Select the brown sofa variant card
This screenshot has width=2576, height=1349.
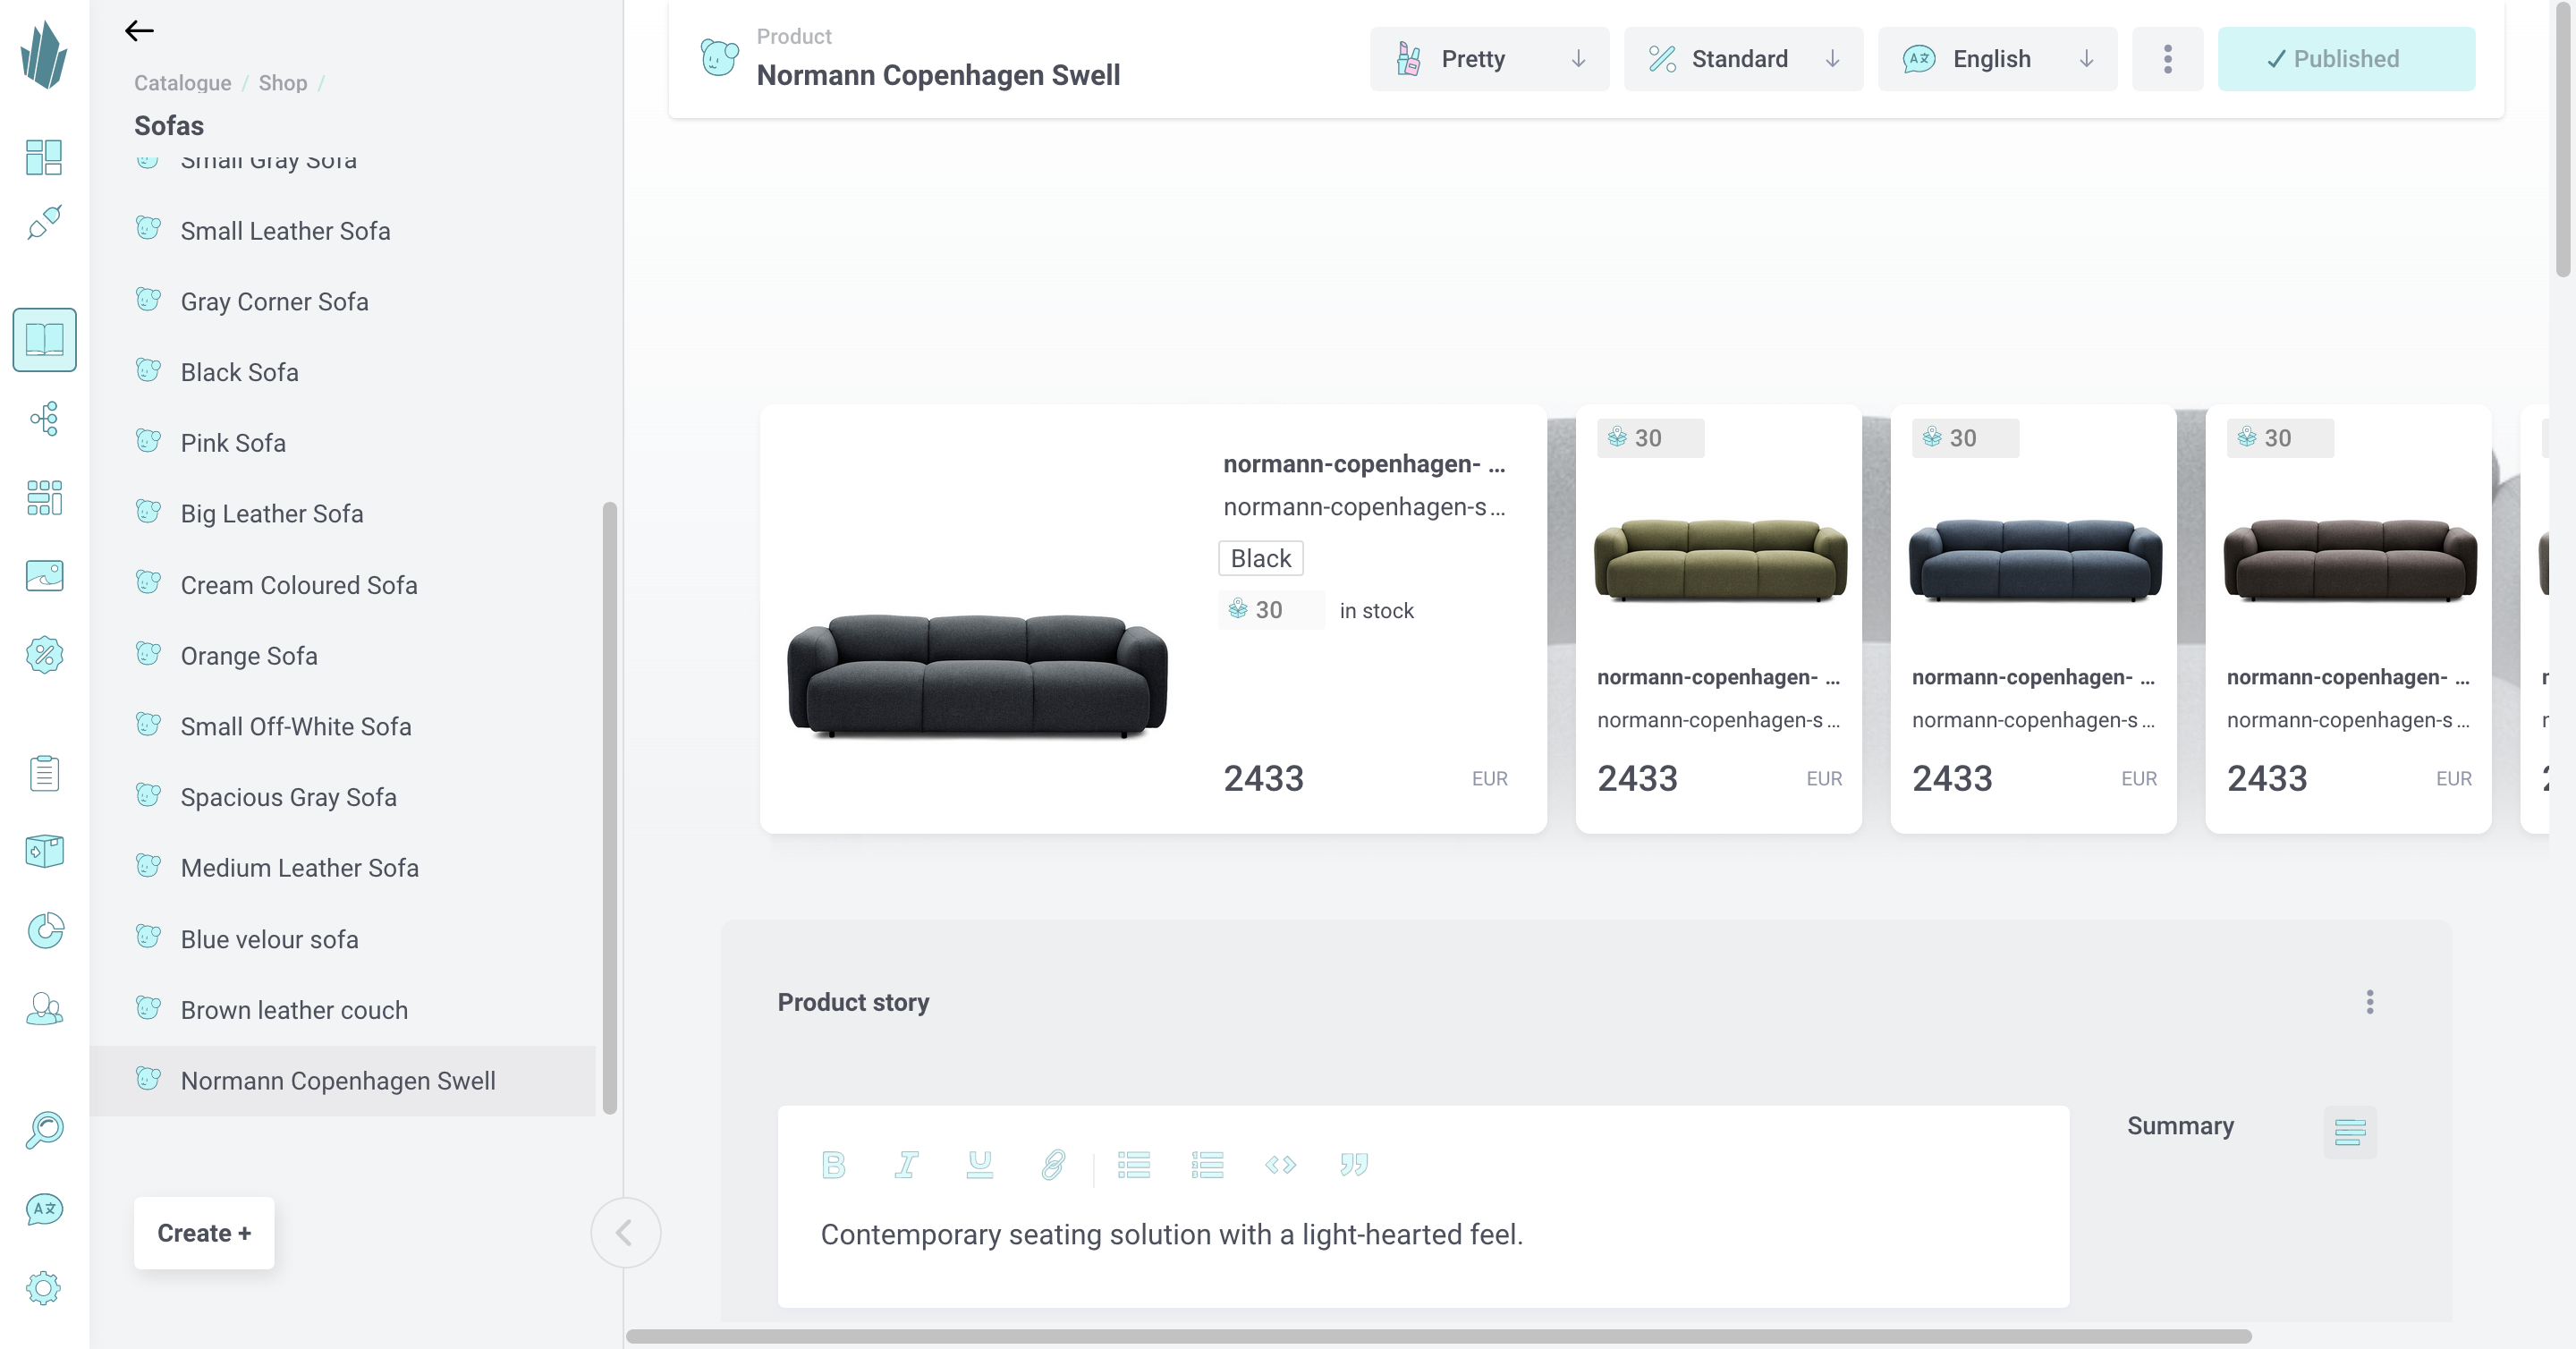tap(2348, 619)
